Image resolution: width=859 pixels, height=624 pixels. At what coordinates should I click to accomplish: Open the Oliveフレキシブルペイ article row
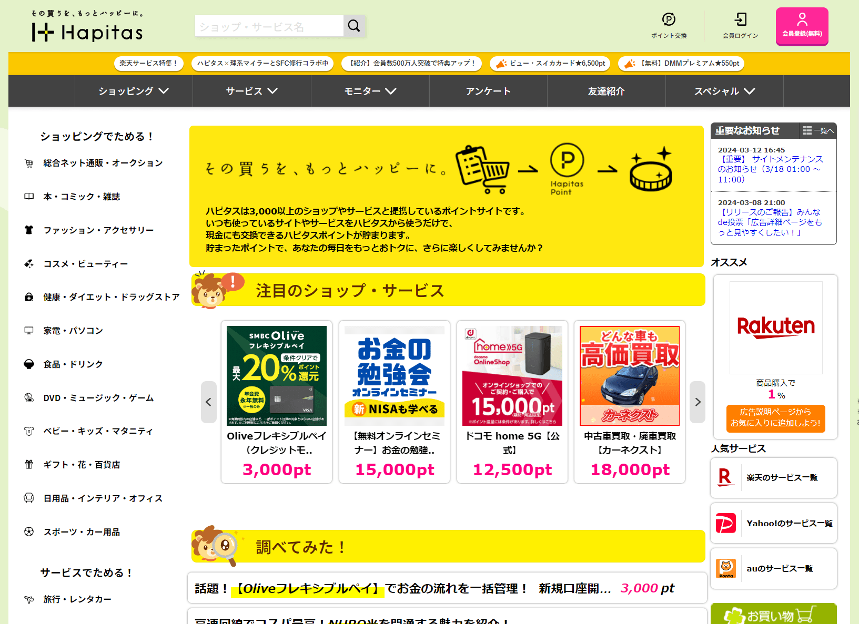pos(447,588)
